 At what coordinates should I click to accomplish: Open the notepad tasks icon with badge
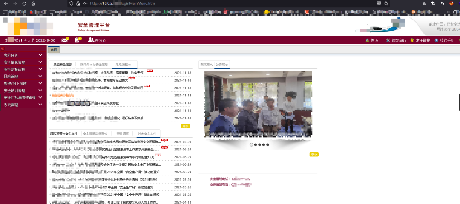tap(78, 40)
